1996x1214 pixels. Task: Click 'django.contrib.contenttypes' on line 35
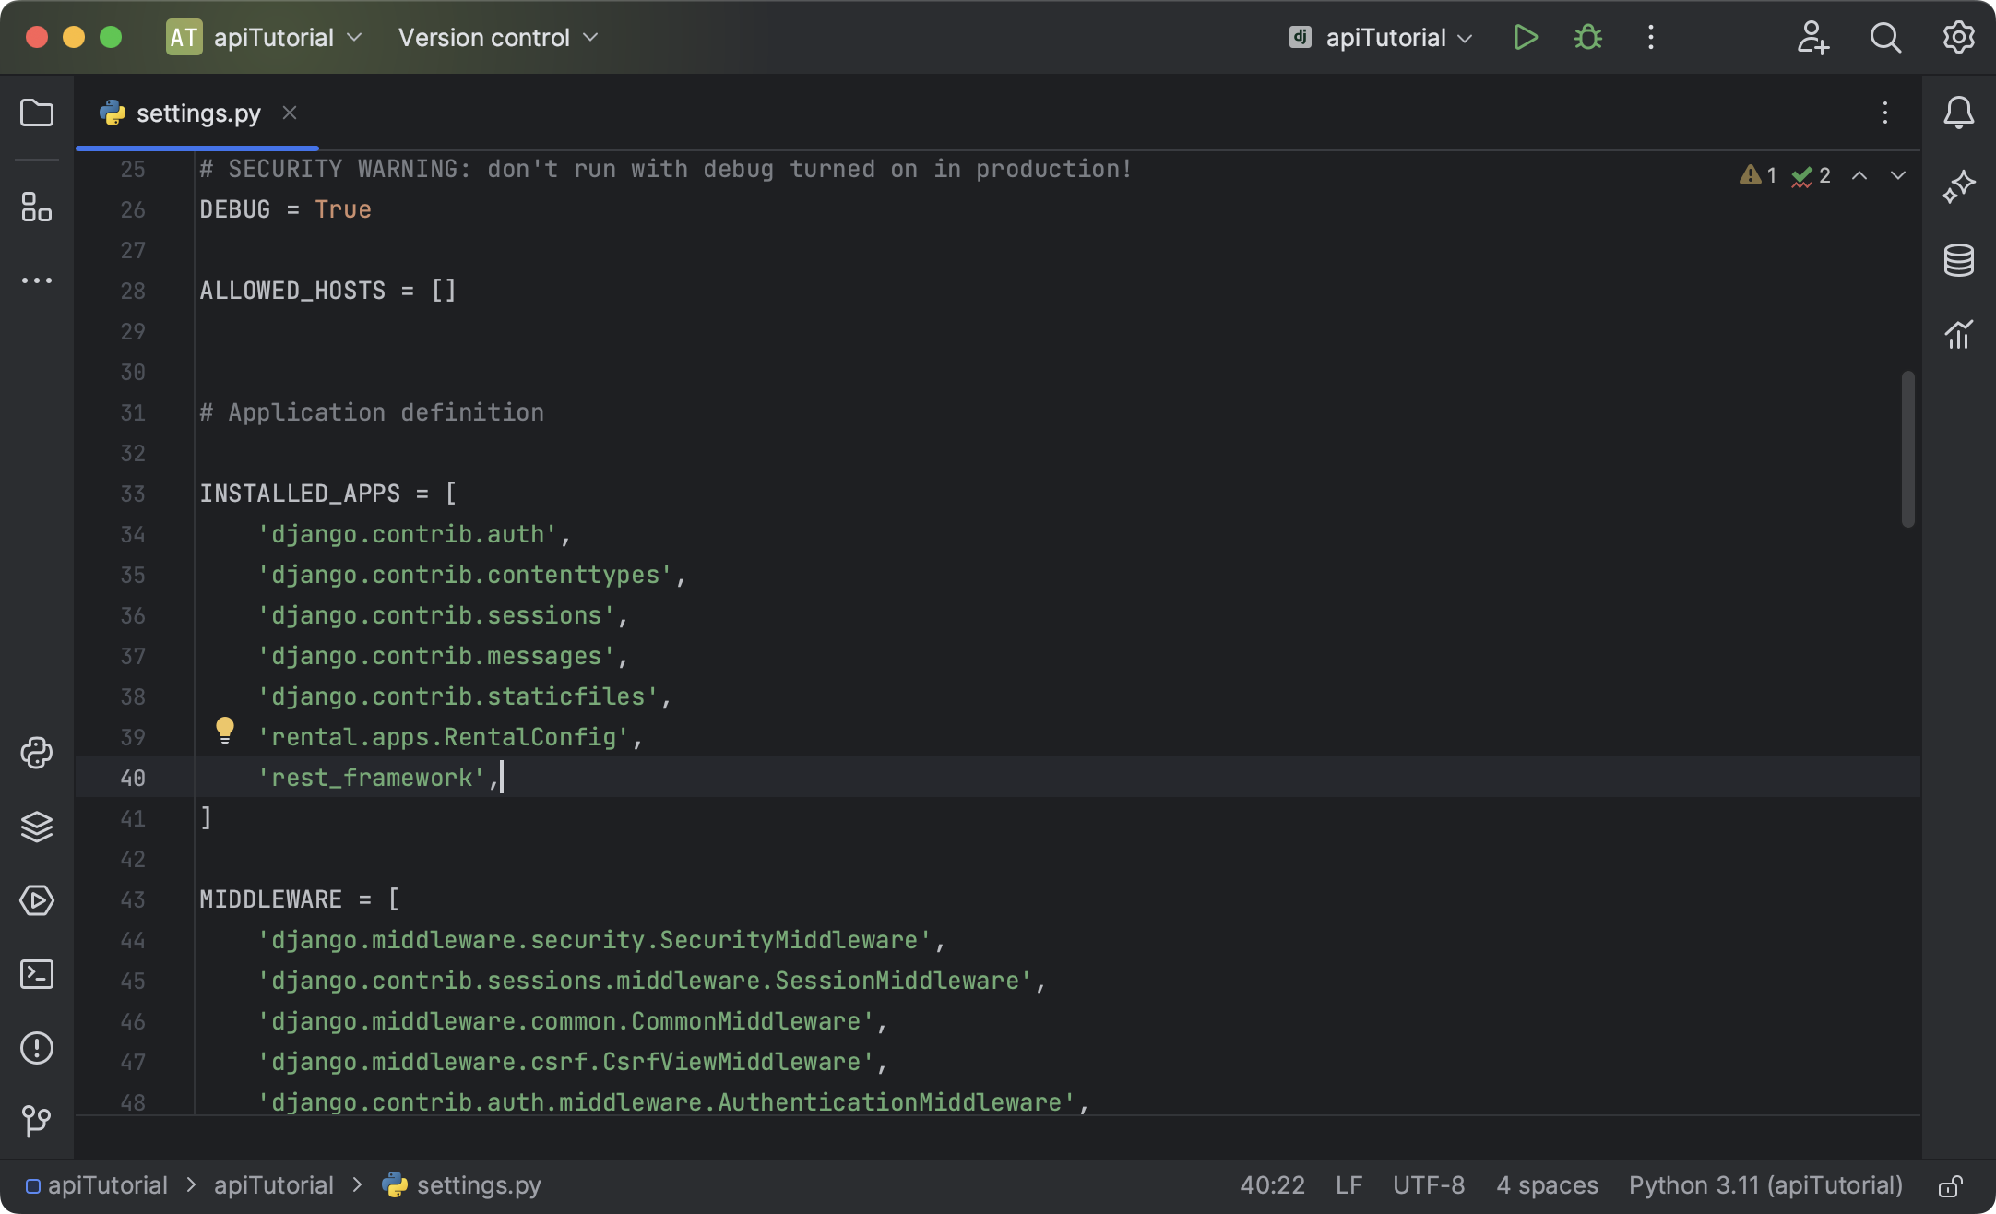click(465, 575)
